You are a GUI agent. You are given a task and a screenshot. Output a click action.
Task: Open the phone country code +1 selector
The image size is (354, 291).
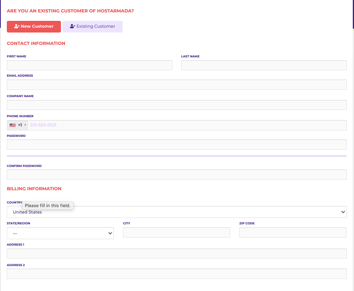click(x=18, y=125)
